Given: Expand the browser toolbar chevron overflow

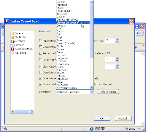Looking at the screenshot, I should pyautogui.click(x=143, y=45).
